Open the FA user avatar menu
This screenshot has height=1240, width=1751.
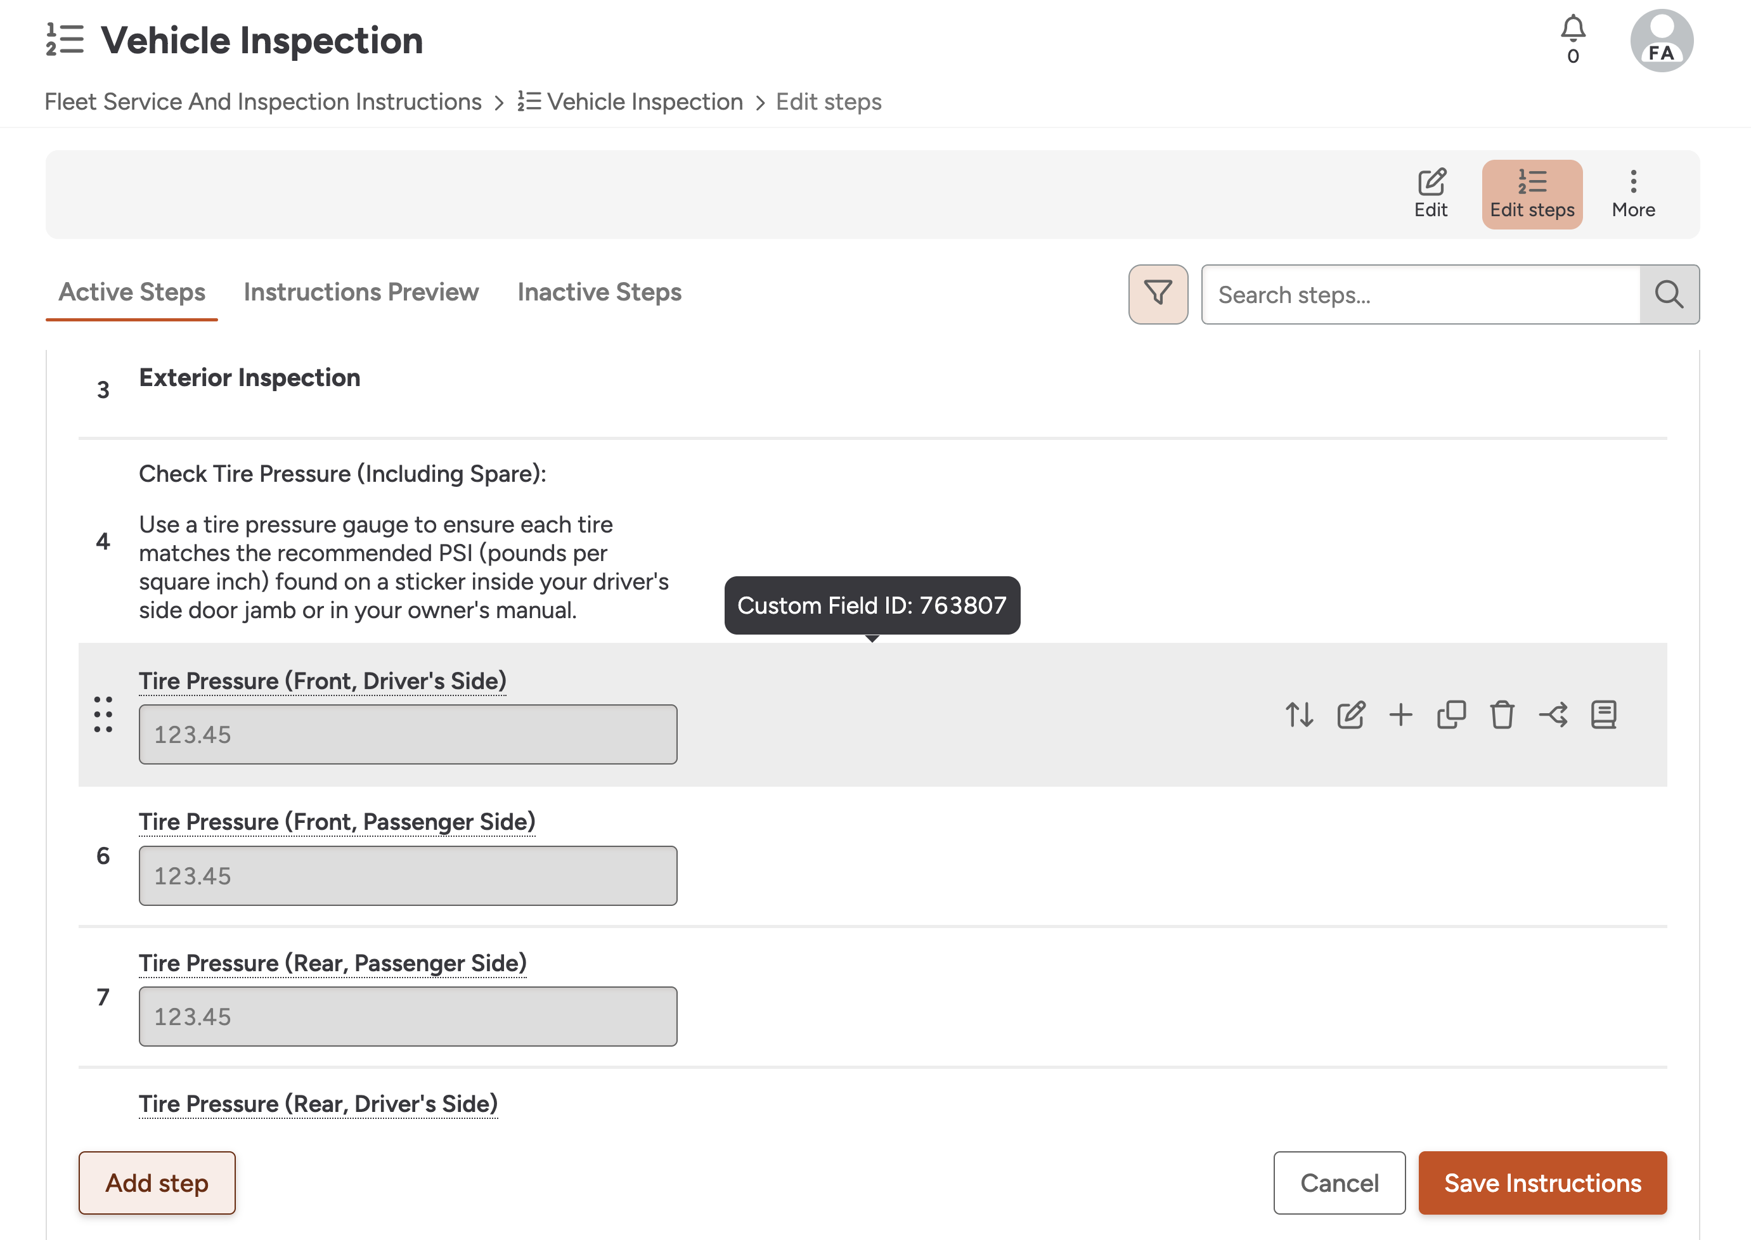[1662, 41]
